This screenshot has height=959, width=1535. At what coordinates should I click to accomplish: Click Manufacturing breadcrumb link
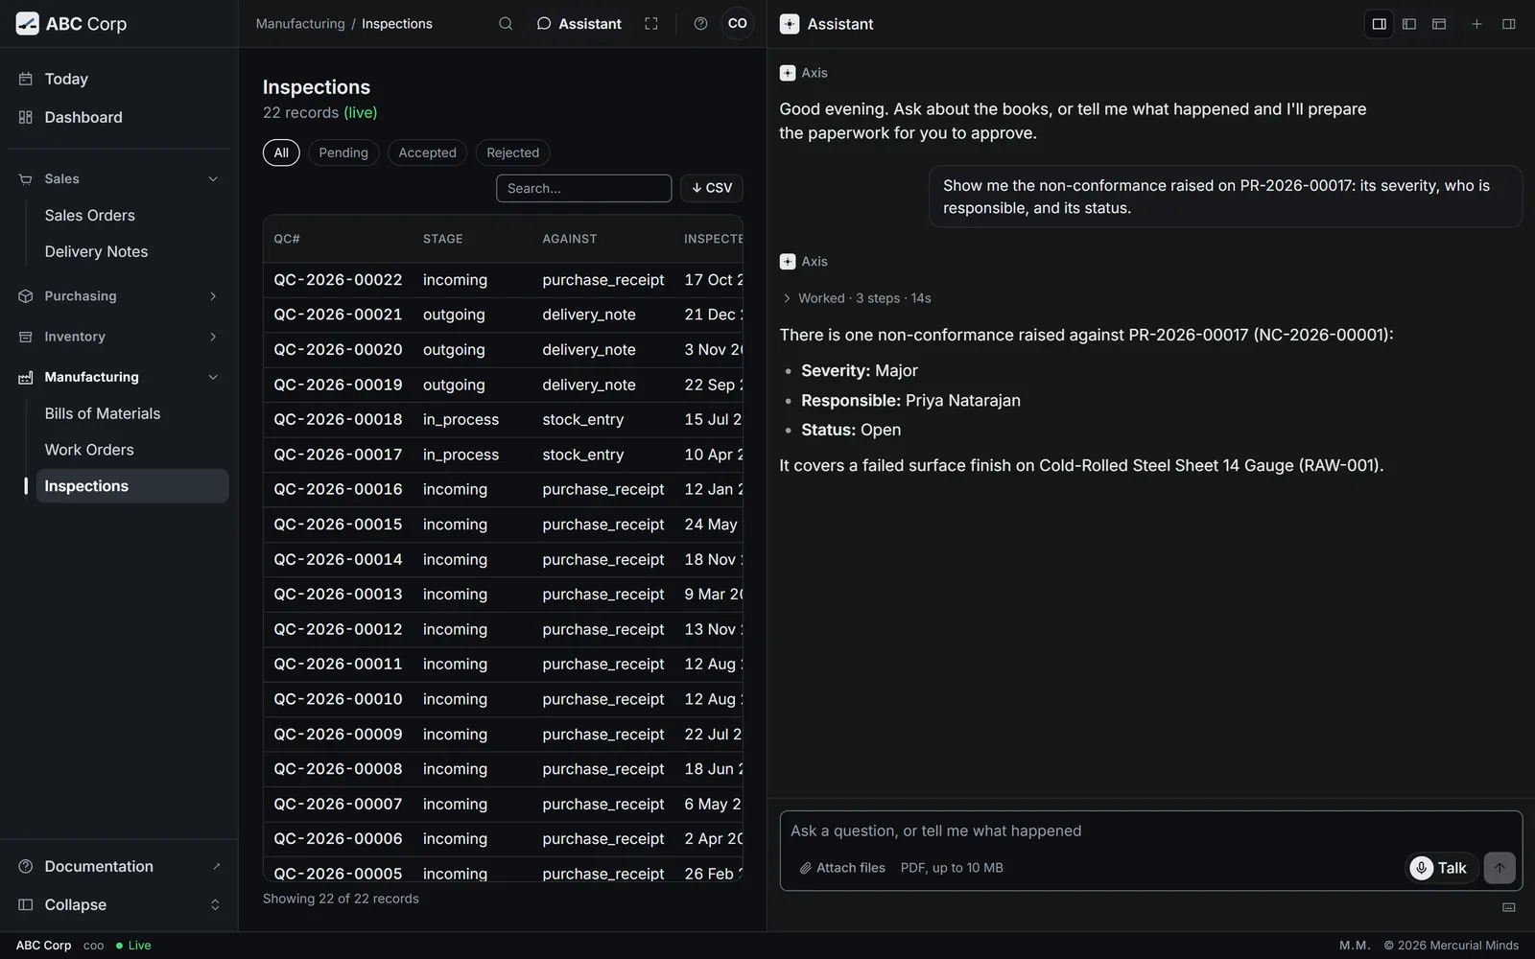pyautogui.click(x=300, y=24)
